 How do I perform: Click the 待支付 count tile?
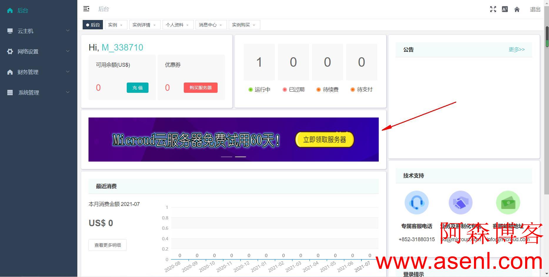pos(361,62)
